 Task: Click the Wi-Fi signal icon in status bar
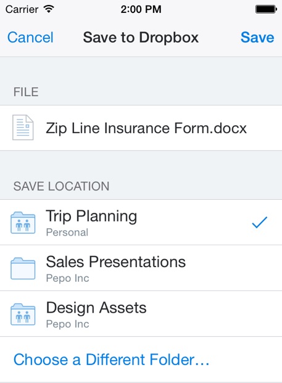click(x=49, y=9)
